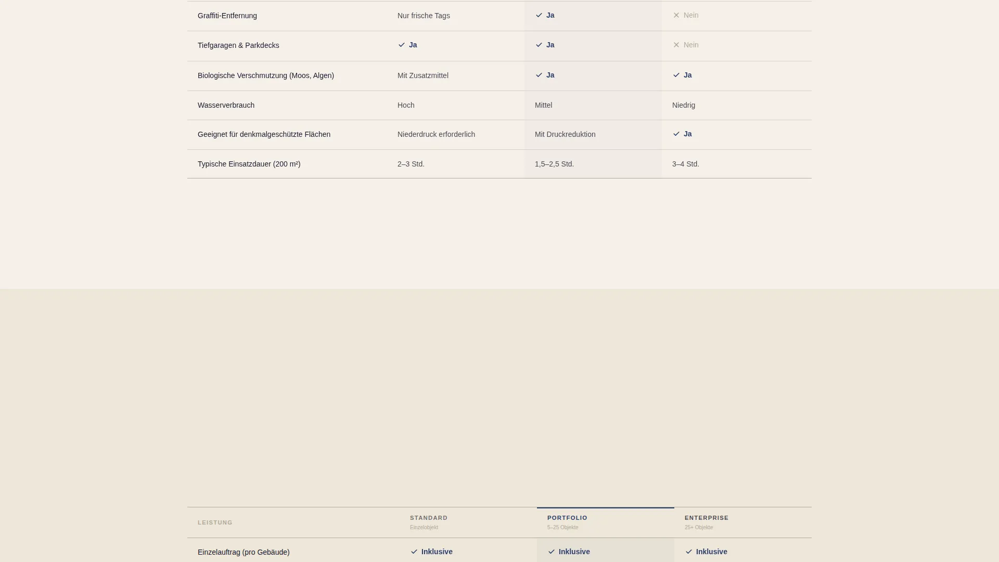
Task: Click the Einzelauftrag (pro Gebäude) label
Action: [244, 552]
